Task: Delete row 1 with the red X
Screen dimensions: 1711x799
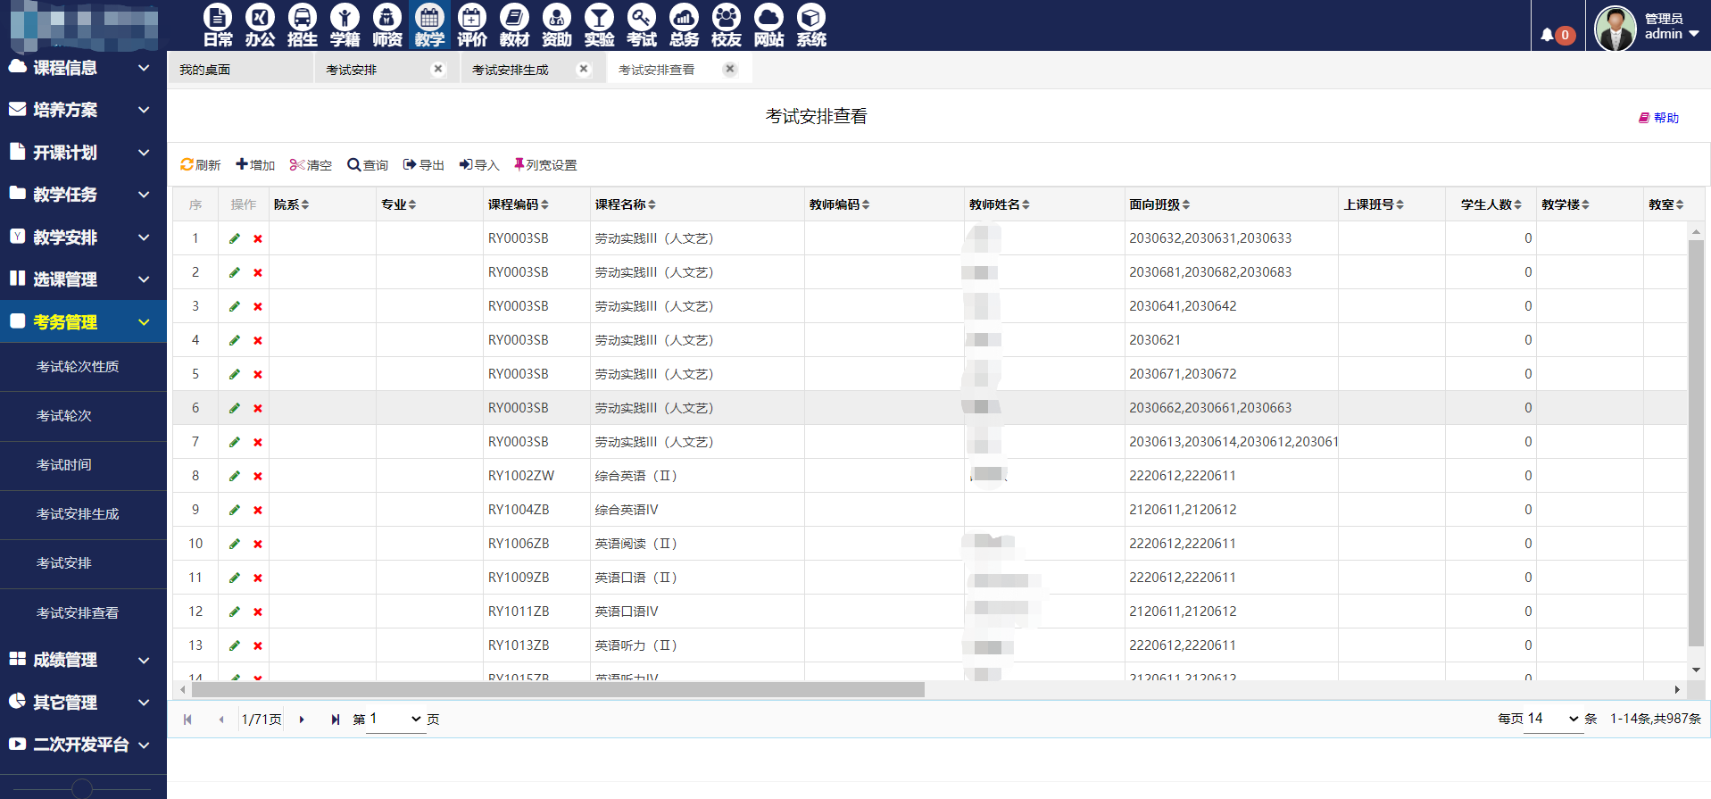Action: click(x=258, y=238)
